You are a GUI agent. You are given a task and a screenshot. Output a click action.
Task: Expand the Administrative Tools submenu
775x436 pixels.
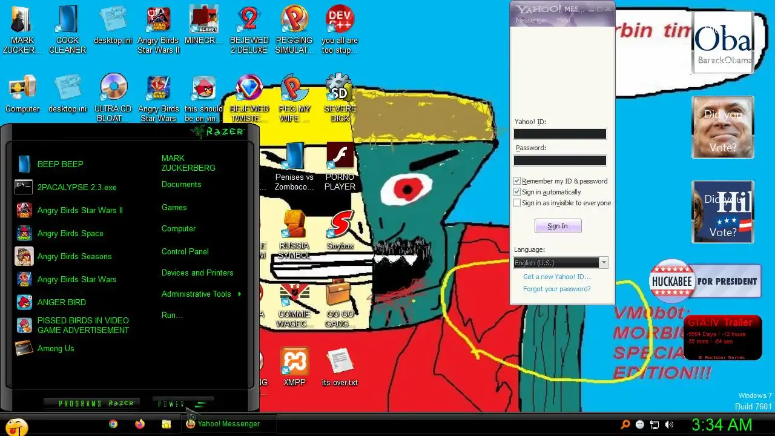click(x=201, y=294)
